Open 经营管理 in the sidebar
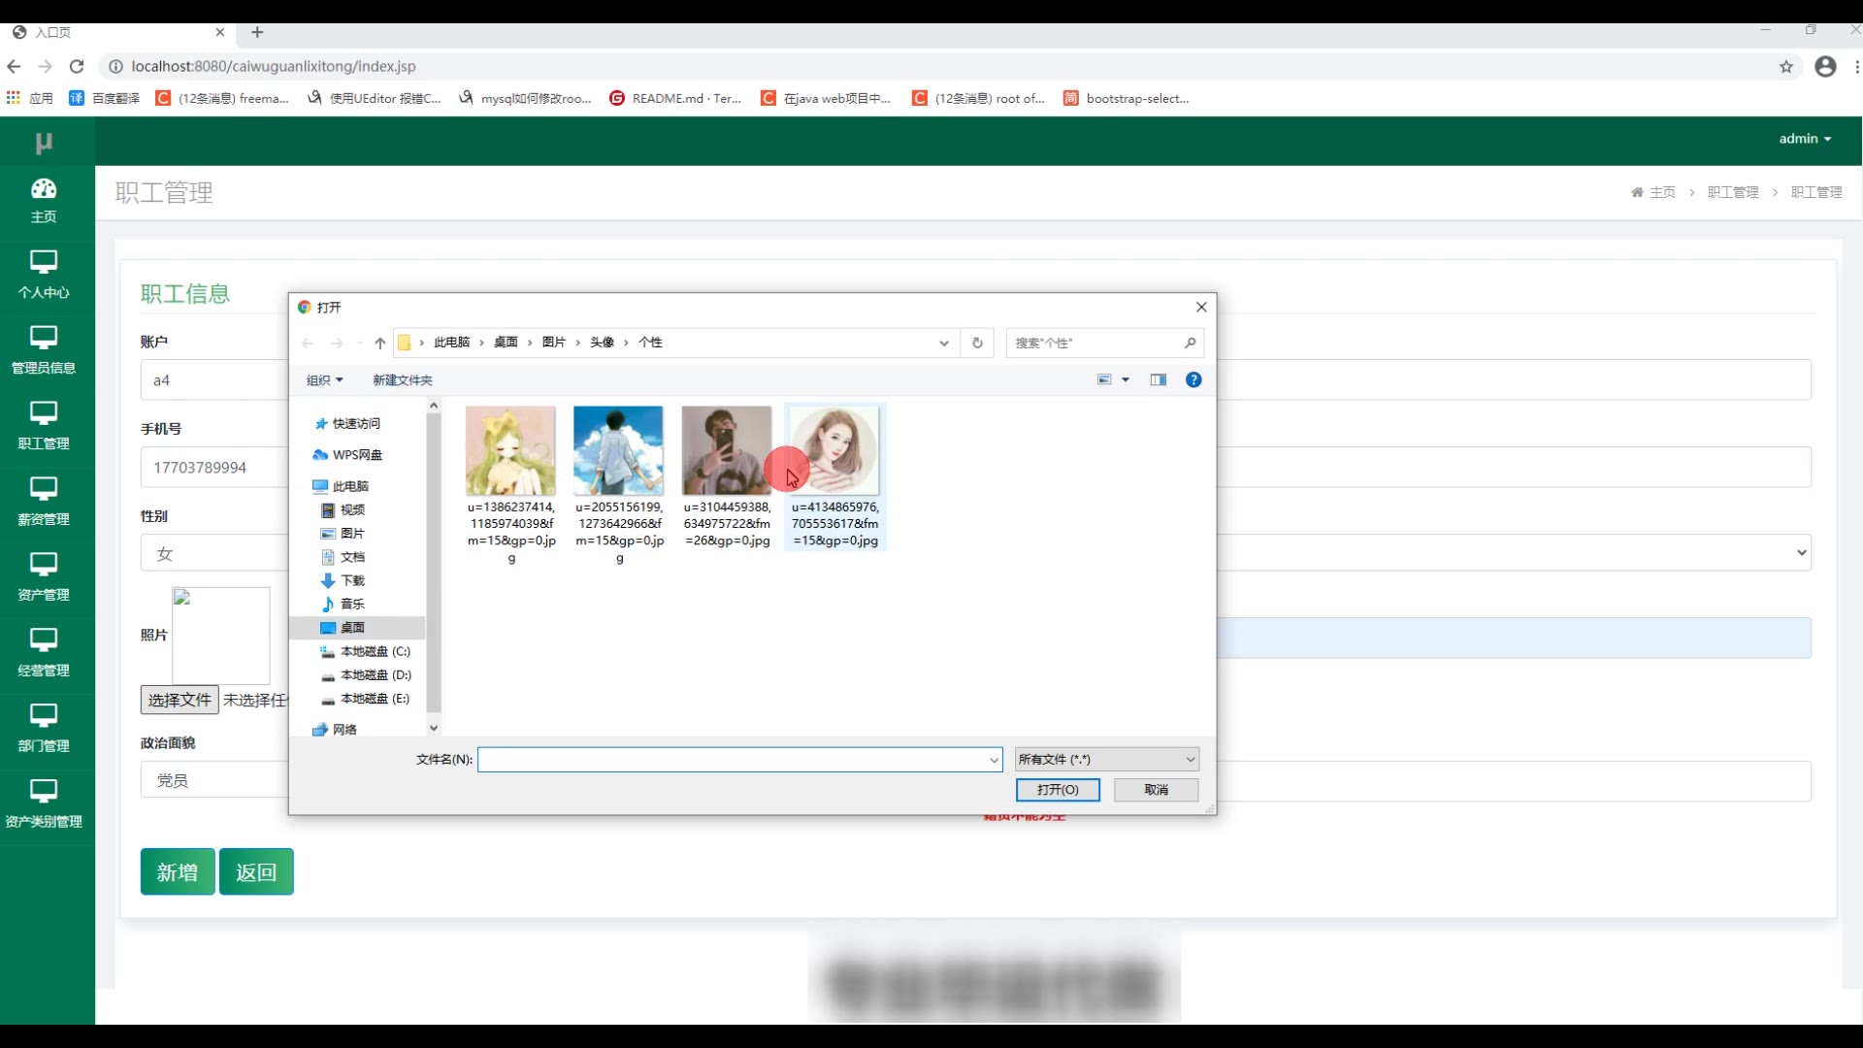 tap(44, 654)
